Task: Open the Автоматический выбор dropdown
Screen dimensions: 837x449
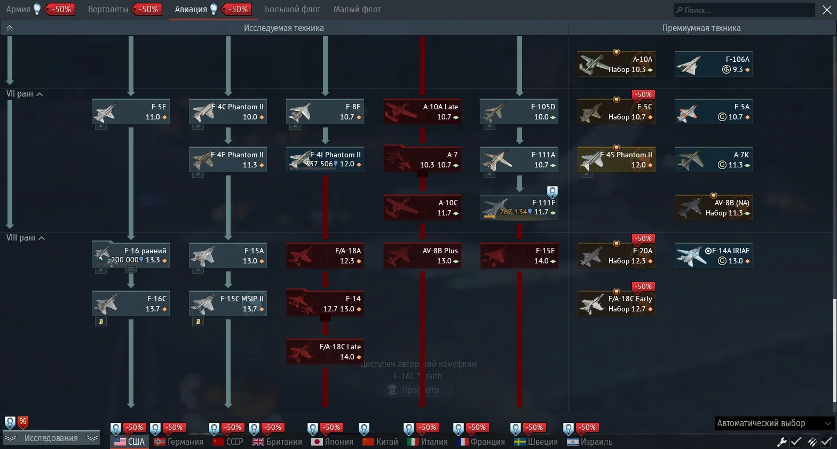Action: pyautogui.click(x=773, y=423)
